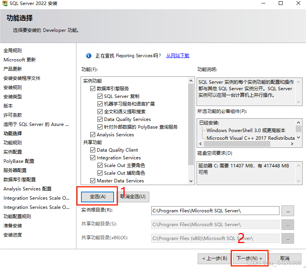Select 已经安装 tree node

pyautogui.click(x=209, y=123)
